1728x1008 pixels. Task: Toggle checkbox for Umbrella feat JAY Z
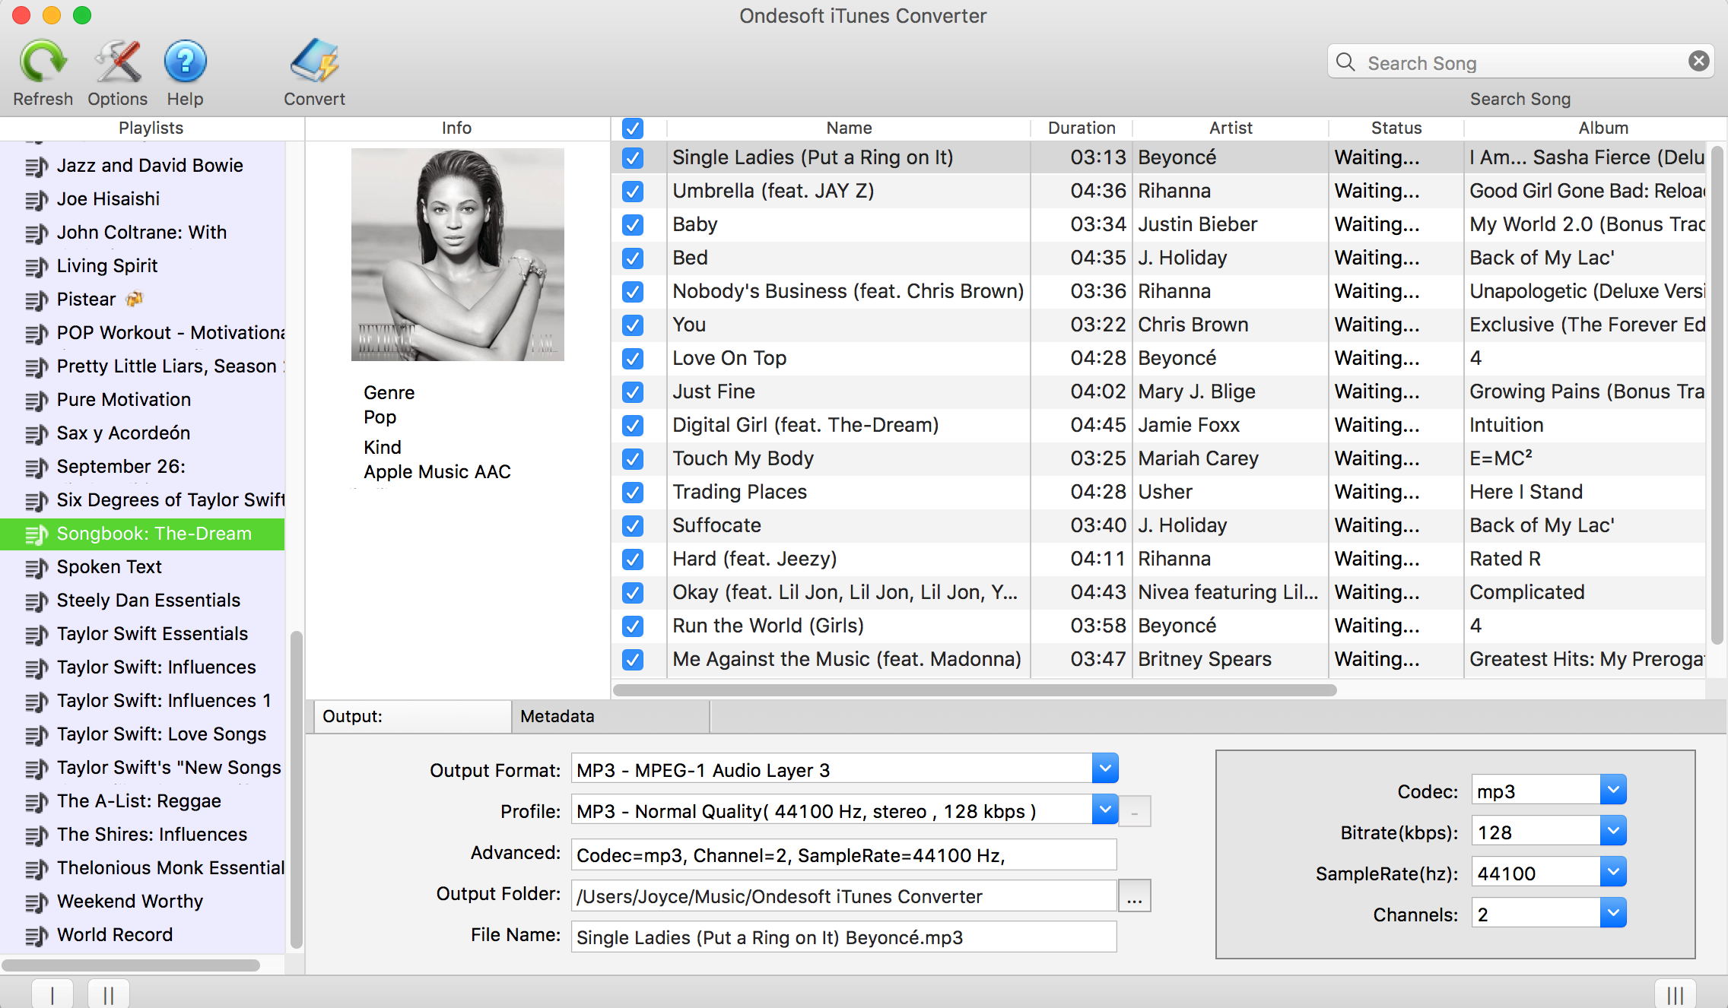632,191
